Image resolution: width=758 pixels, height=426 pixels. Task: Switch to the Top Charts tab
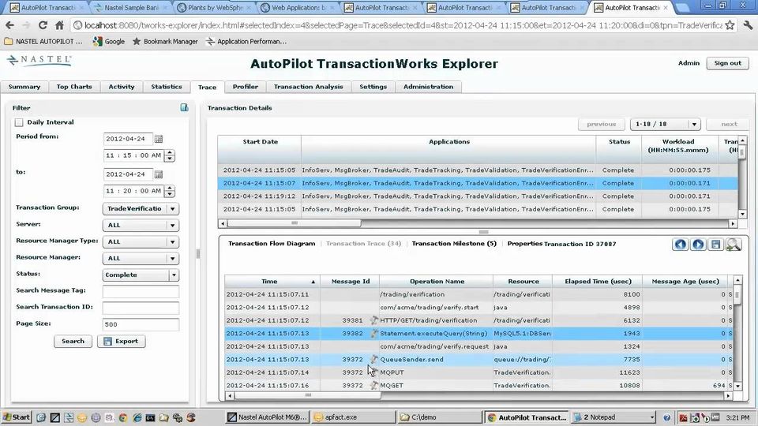pyautogui.click(x=74, y=87)
